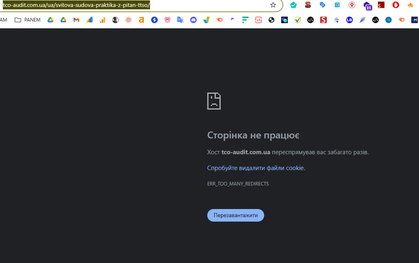The image size is (419, 263).
Task: Open the green stacked bars F bookmark
Action: tap(245, 20)
